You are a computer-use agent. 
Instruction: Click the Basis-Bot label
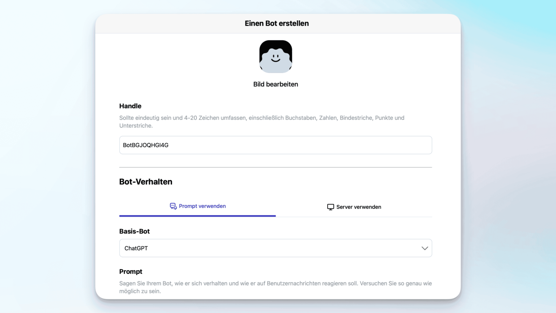(x=135, y=231)
